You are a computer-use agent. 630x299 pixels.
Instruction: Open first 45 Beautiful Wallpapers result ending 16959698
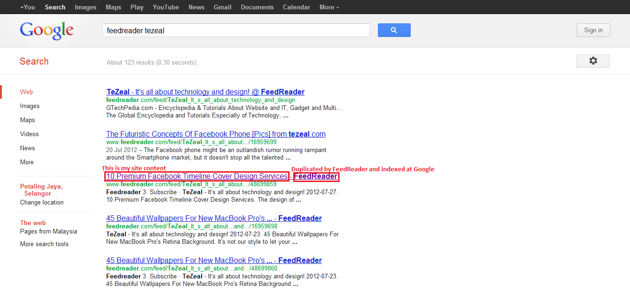click(214, 219)
